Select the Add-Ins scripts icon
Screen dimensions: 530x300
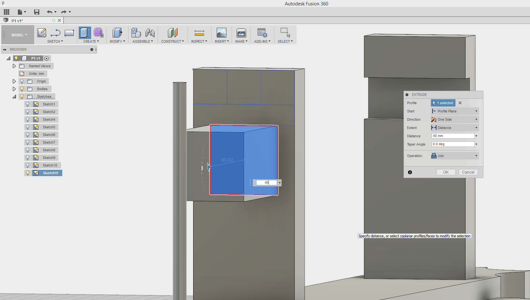coord(262,33)
